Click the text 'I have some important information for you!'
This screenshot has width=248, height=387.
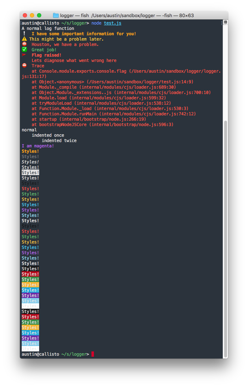click(x=84, y=34)
